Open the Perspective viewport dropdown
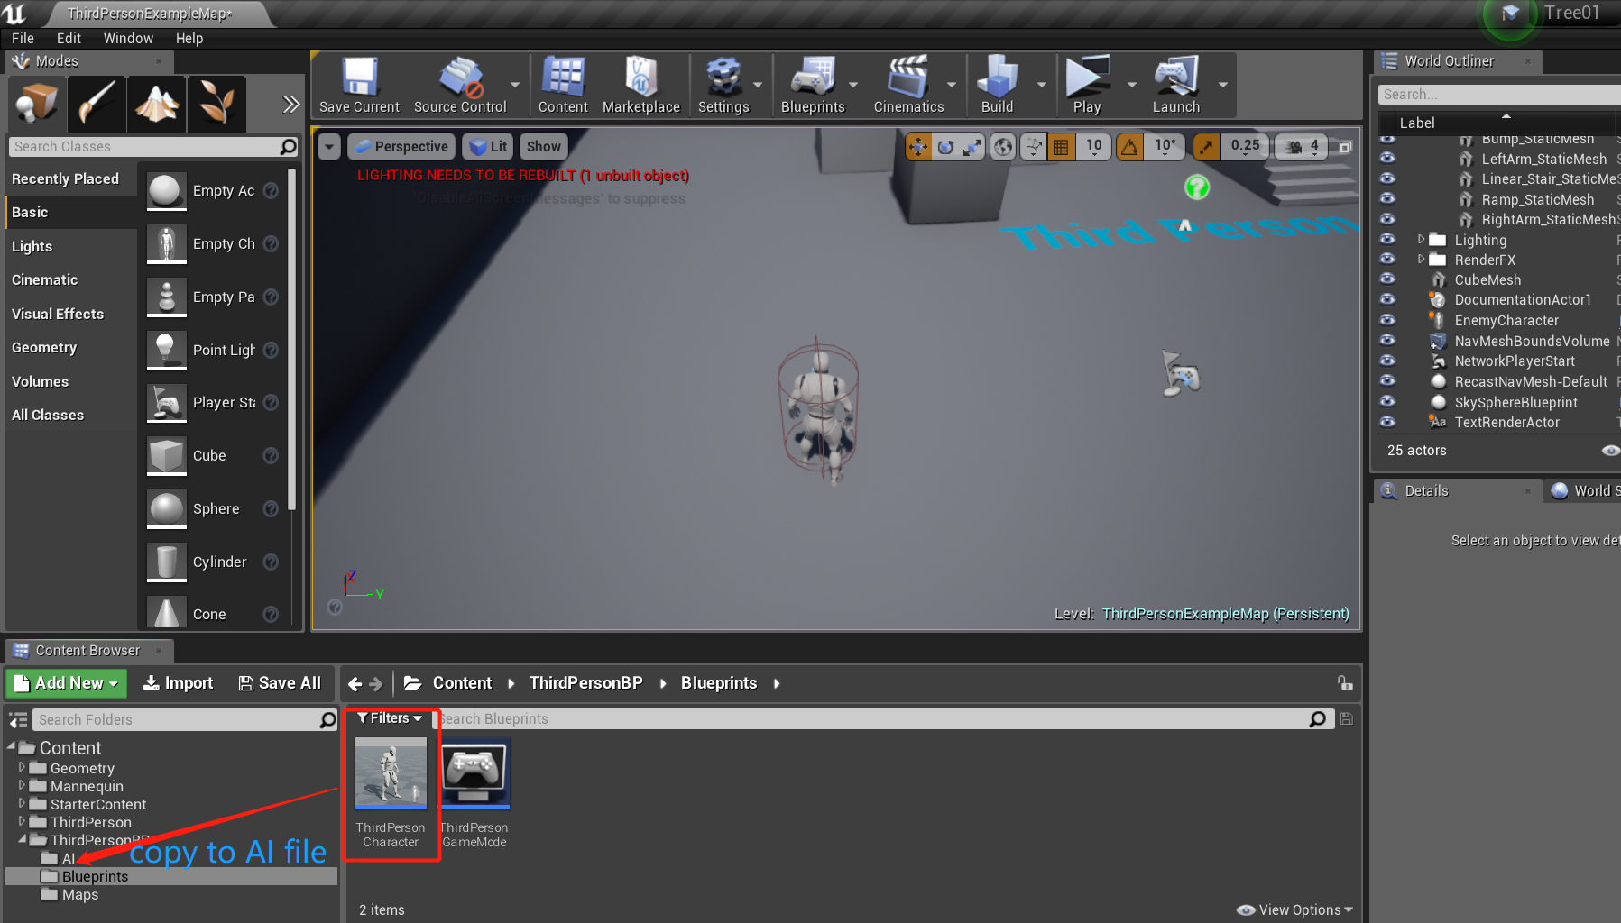 401,146
